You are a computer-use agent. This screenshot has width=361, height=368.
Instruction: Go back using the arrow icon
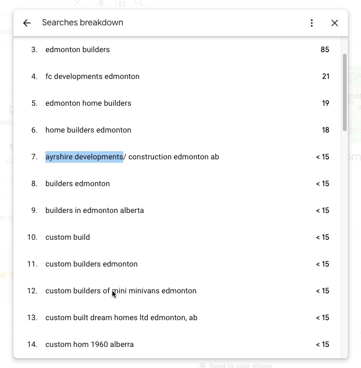[27, 23]
